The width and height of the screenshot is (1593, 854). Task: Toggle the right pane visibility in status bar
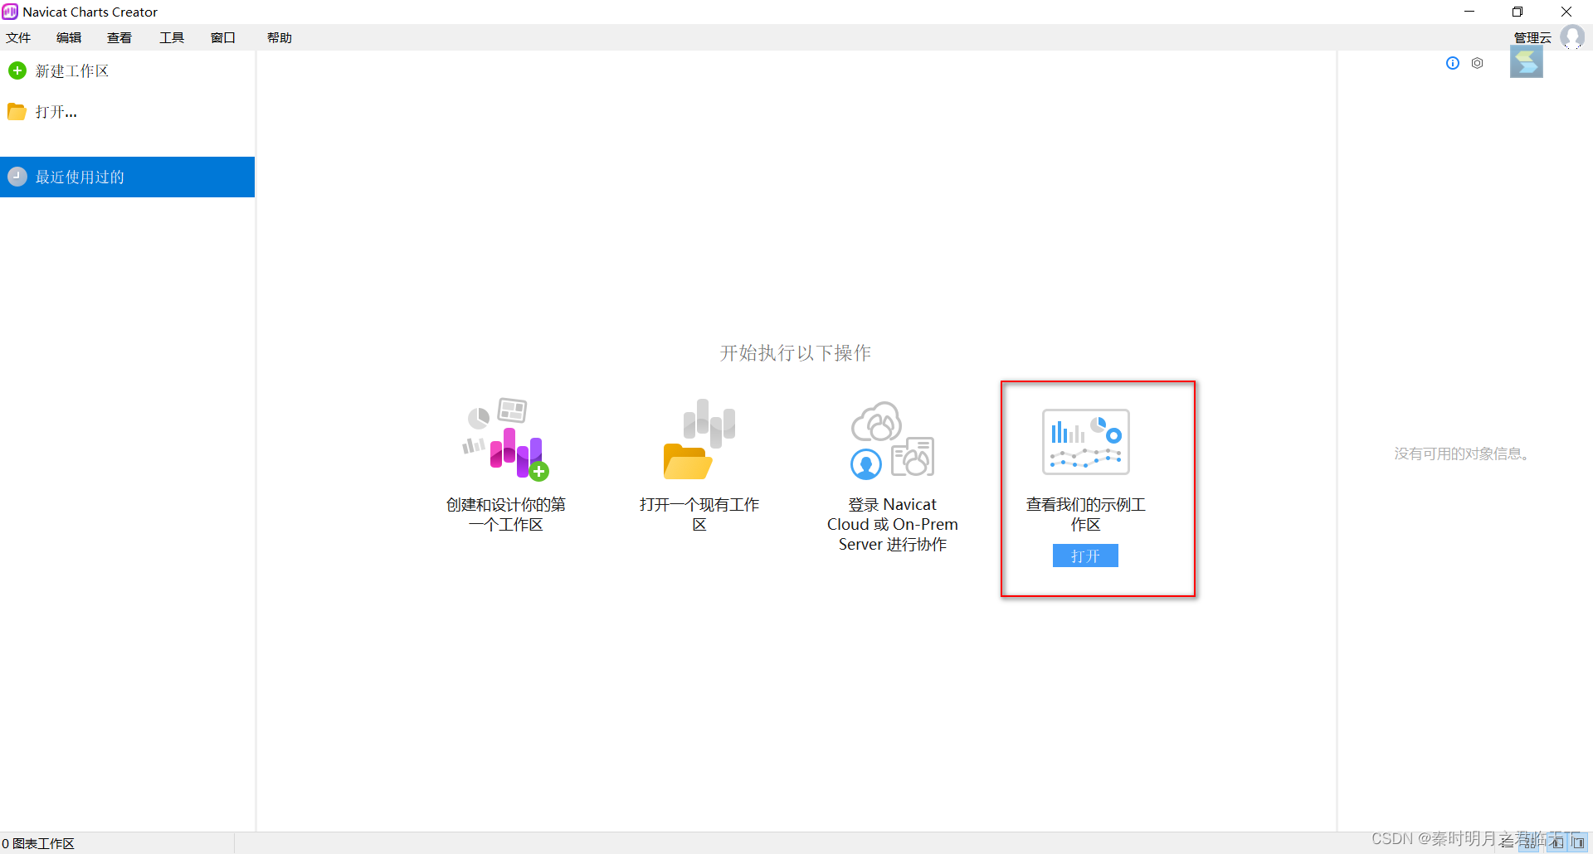tap(1577, 842)
